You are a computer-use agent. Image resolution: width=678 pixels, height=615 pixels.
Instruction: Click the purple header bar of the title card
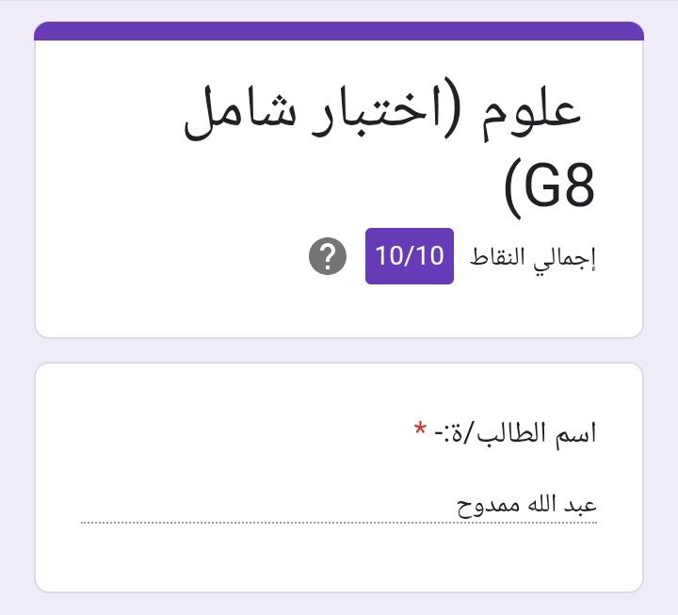pyautogui.click(x=339, y=31)
